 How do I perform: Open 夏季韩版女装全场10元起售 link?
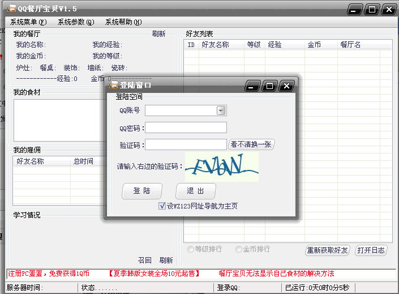coord(154,274)
